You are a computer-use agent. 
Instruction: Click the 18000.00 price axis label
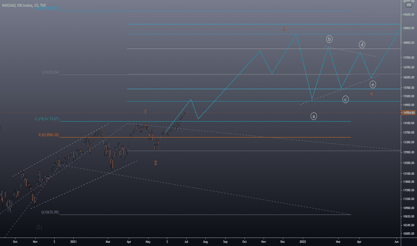click(409, 42)
